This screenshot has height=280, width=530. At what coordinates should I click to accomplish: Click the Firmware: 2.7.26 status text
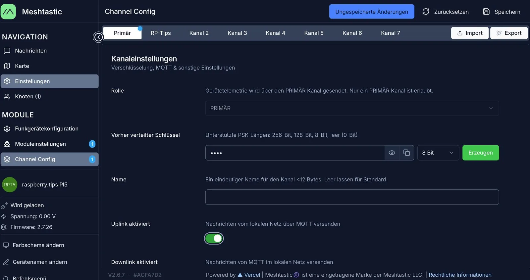tap(31, 227)
